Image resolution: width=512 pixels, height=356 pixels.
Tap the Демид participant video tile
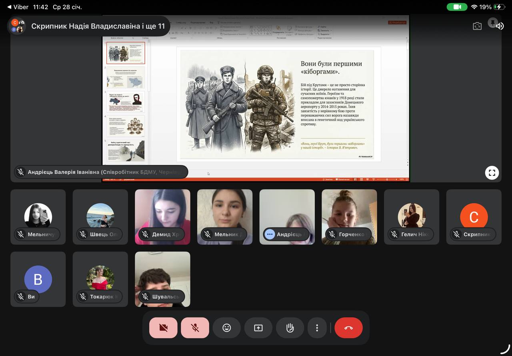point(162,217)
